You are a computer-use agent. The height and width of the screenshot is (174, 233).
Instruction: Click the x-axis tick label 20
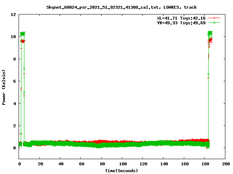pyautogui.click(x=40, y=164)
